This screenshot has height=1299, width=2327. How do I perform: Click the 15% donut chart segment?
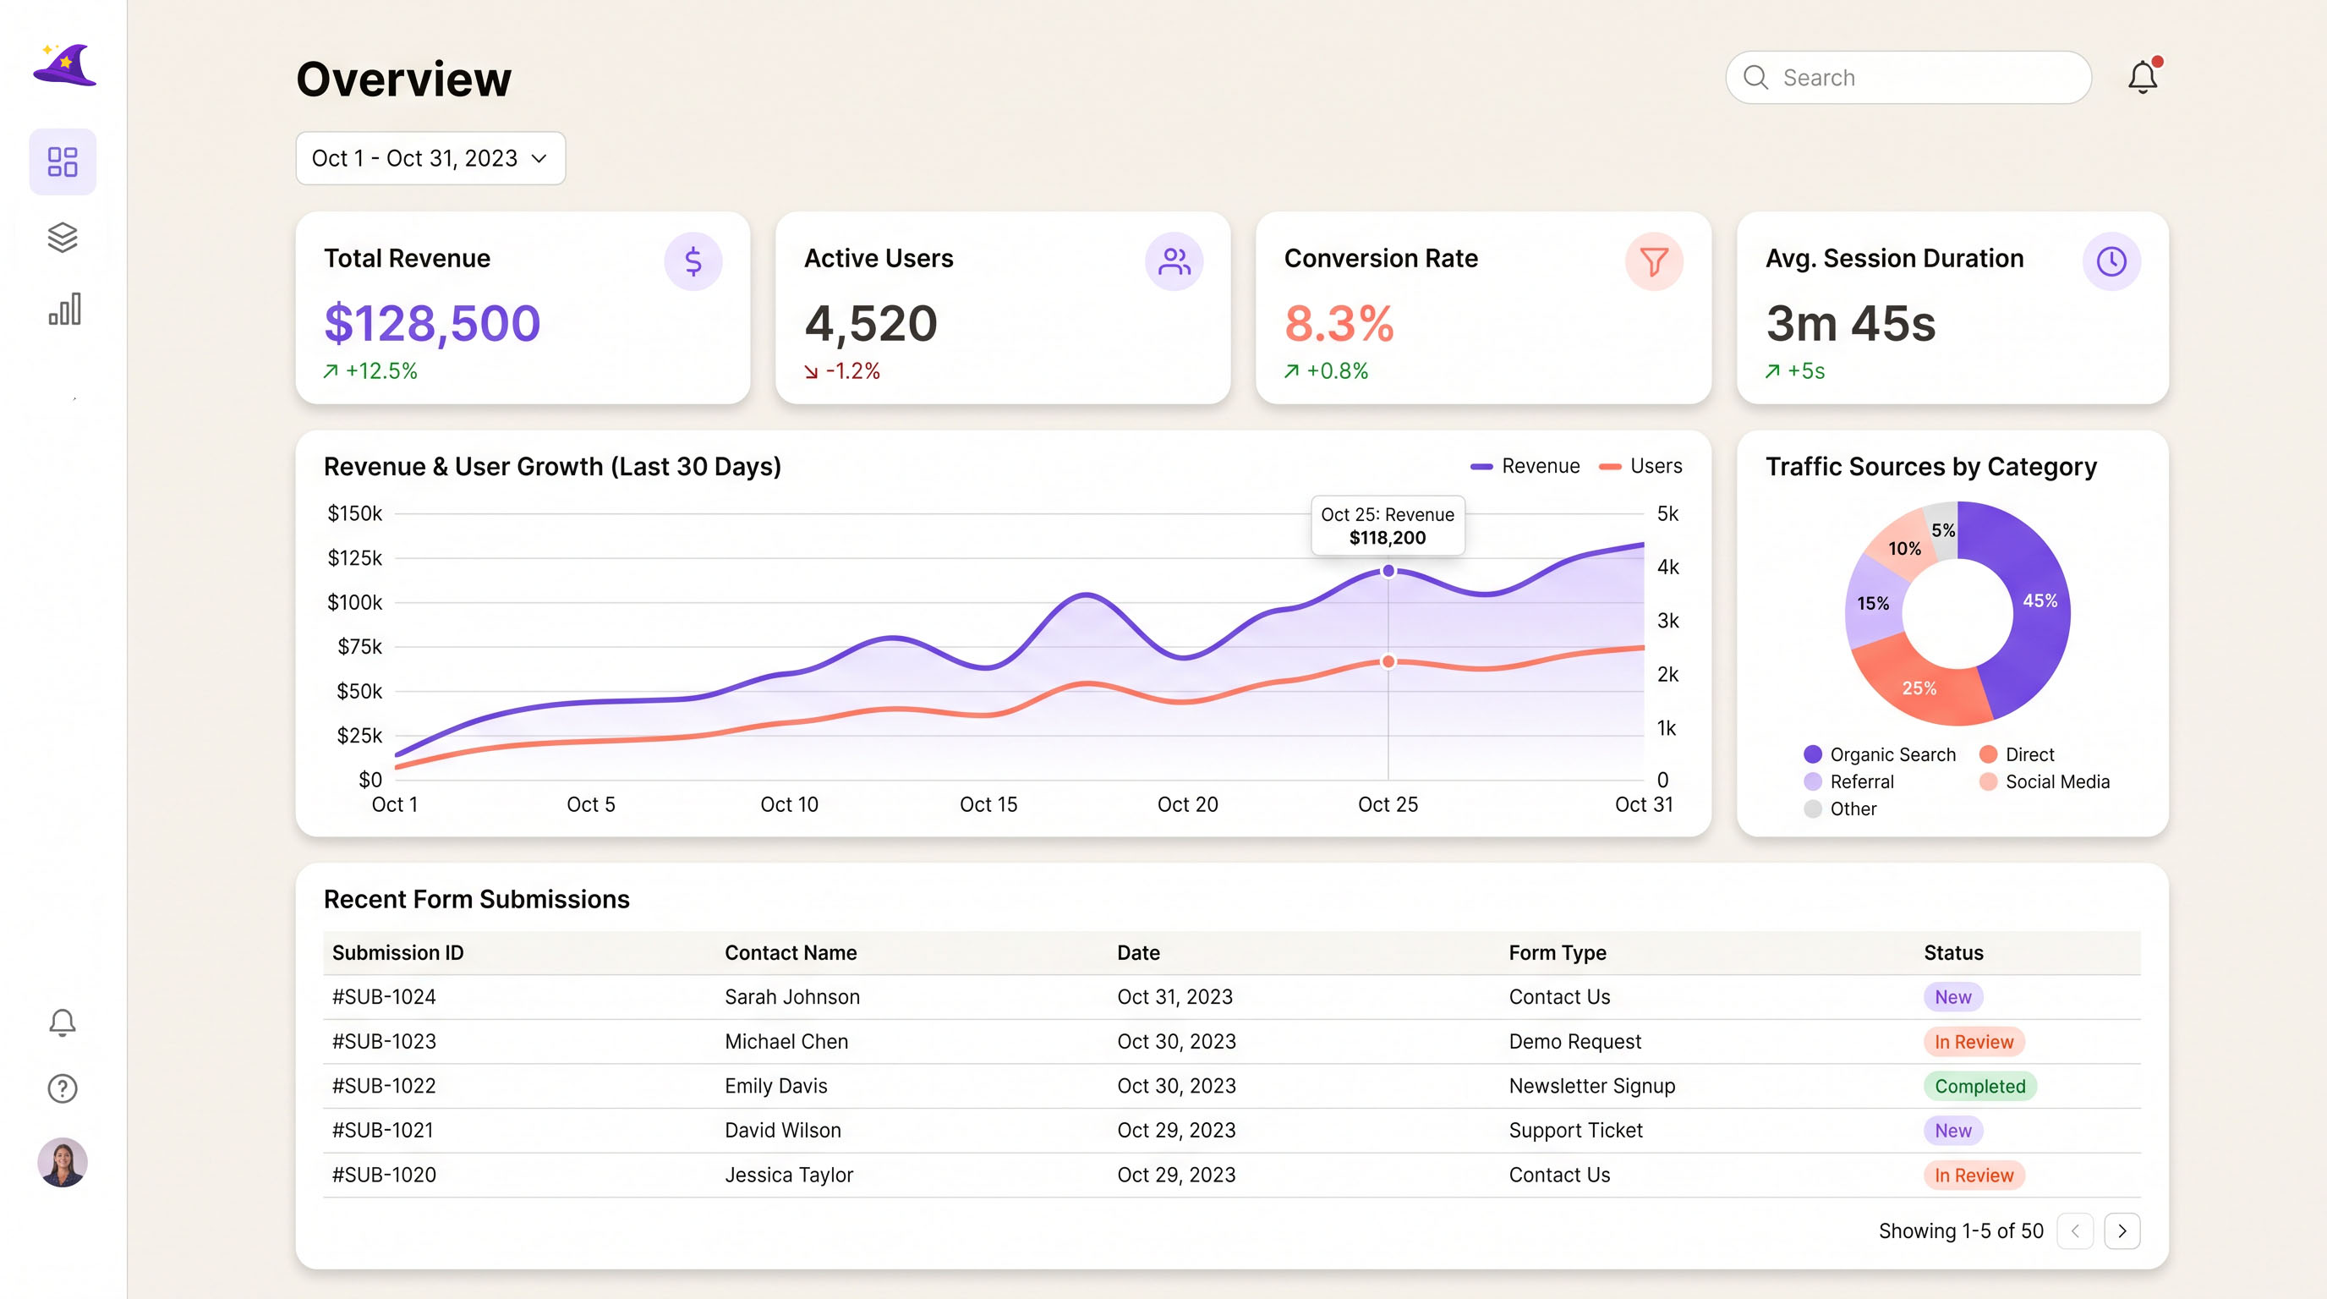1873,604
